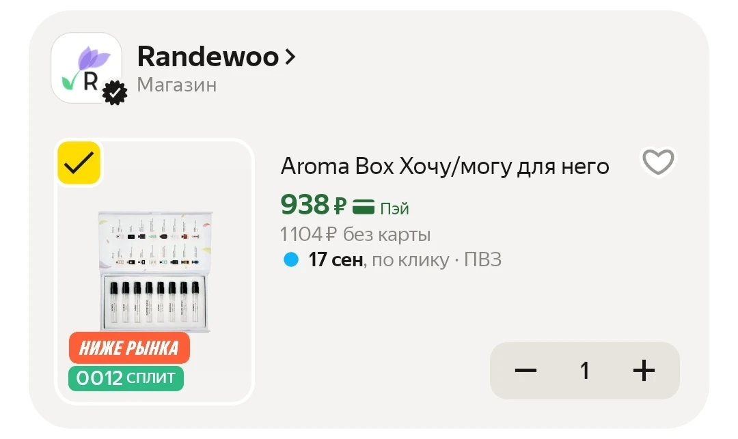This screenshot has height=439, width=738.
Task: Click the blue delivery dot icon
Action: pyautogui.click(x=291, y=259)
